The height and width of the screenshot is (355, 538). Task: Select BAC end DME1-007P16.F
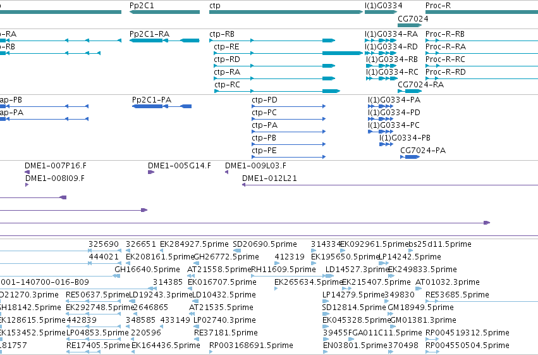click(x=27, y=172)
